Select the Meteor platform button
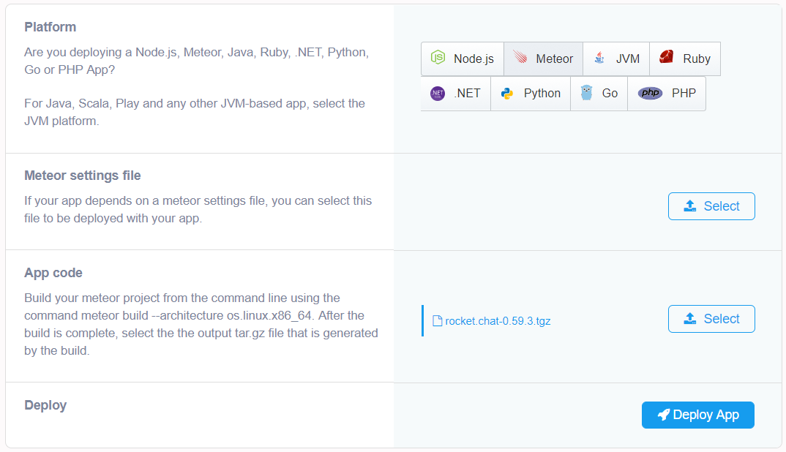 tap(543, 59)
